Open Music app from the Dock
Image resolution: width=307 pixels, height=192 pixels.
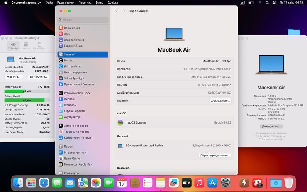pos(199,183)
